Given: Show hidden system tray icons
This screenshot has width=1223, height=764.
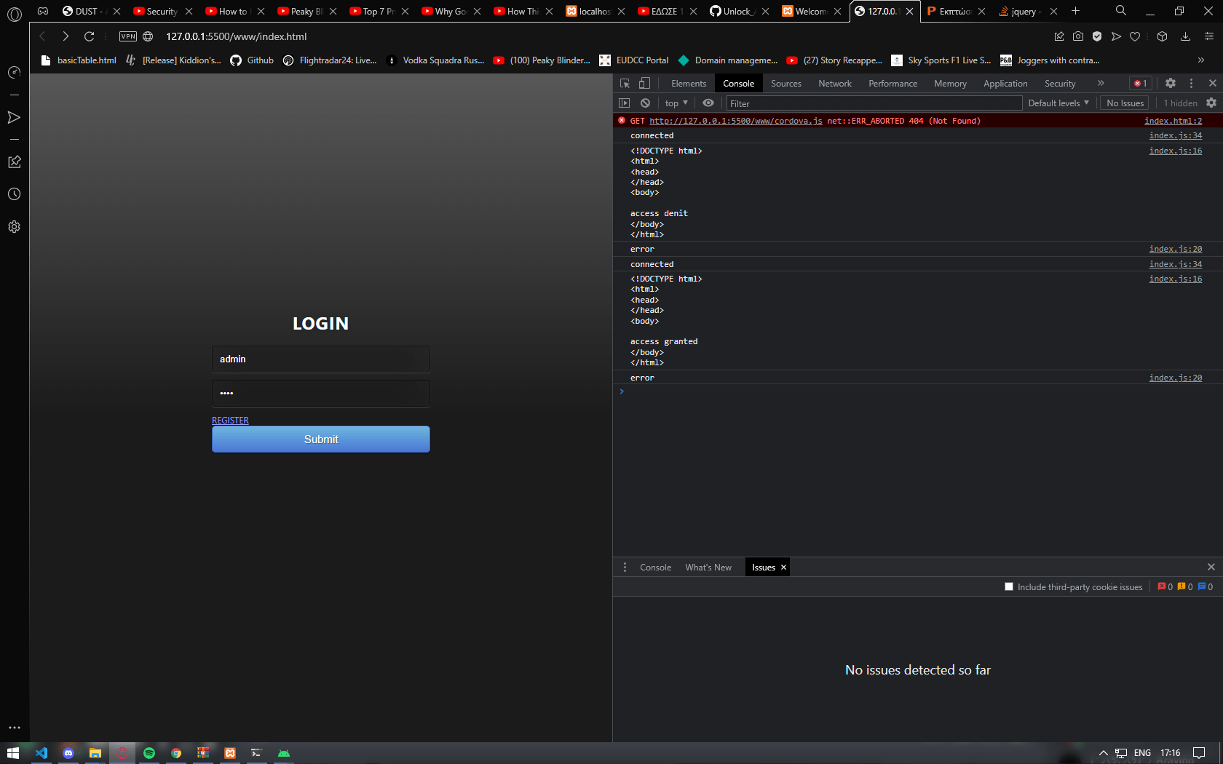Looking at the screenshot, I should click(x=1104, y=753).
